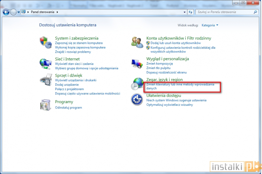Click the Ułatwienia dostępu icon

coord(137,99)
